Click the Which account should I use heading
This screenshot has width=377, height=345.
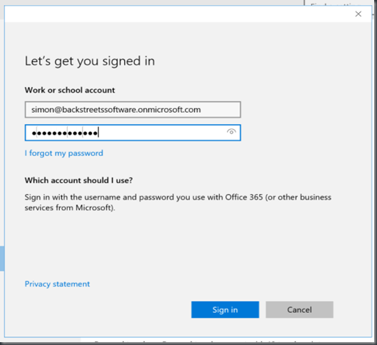(x=78, y=180)
